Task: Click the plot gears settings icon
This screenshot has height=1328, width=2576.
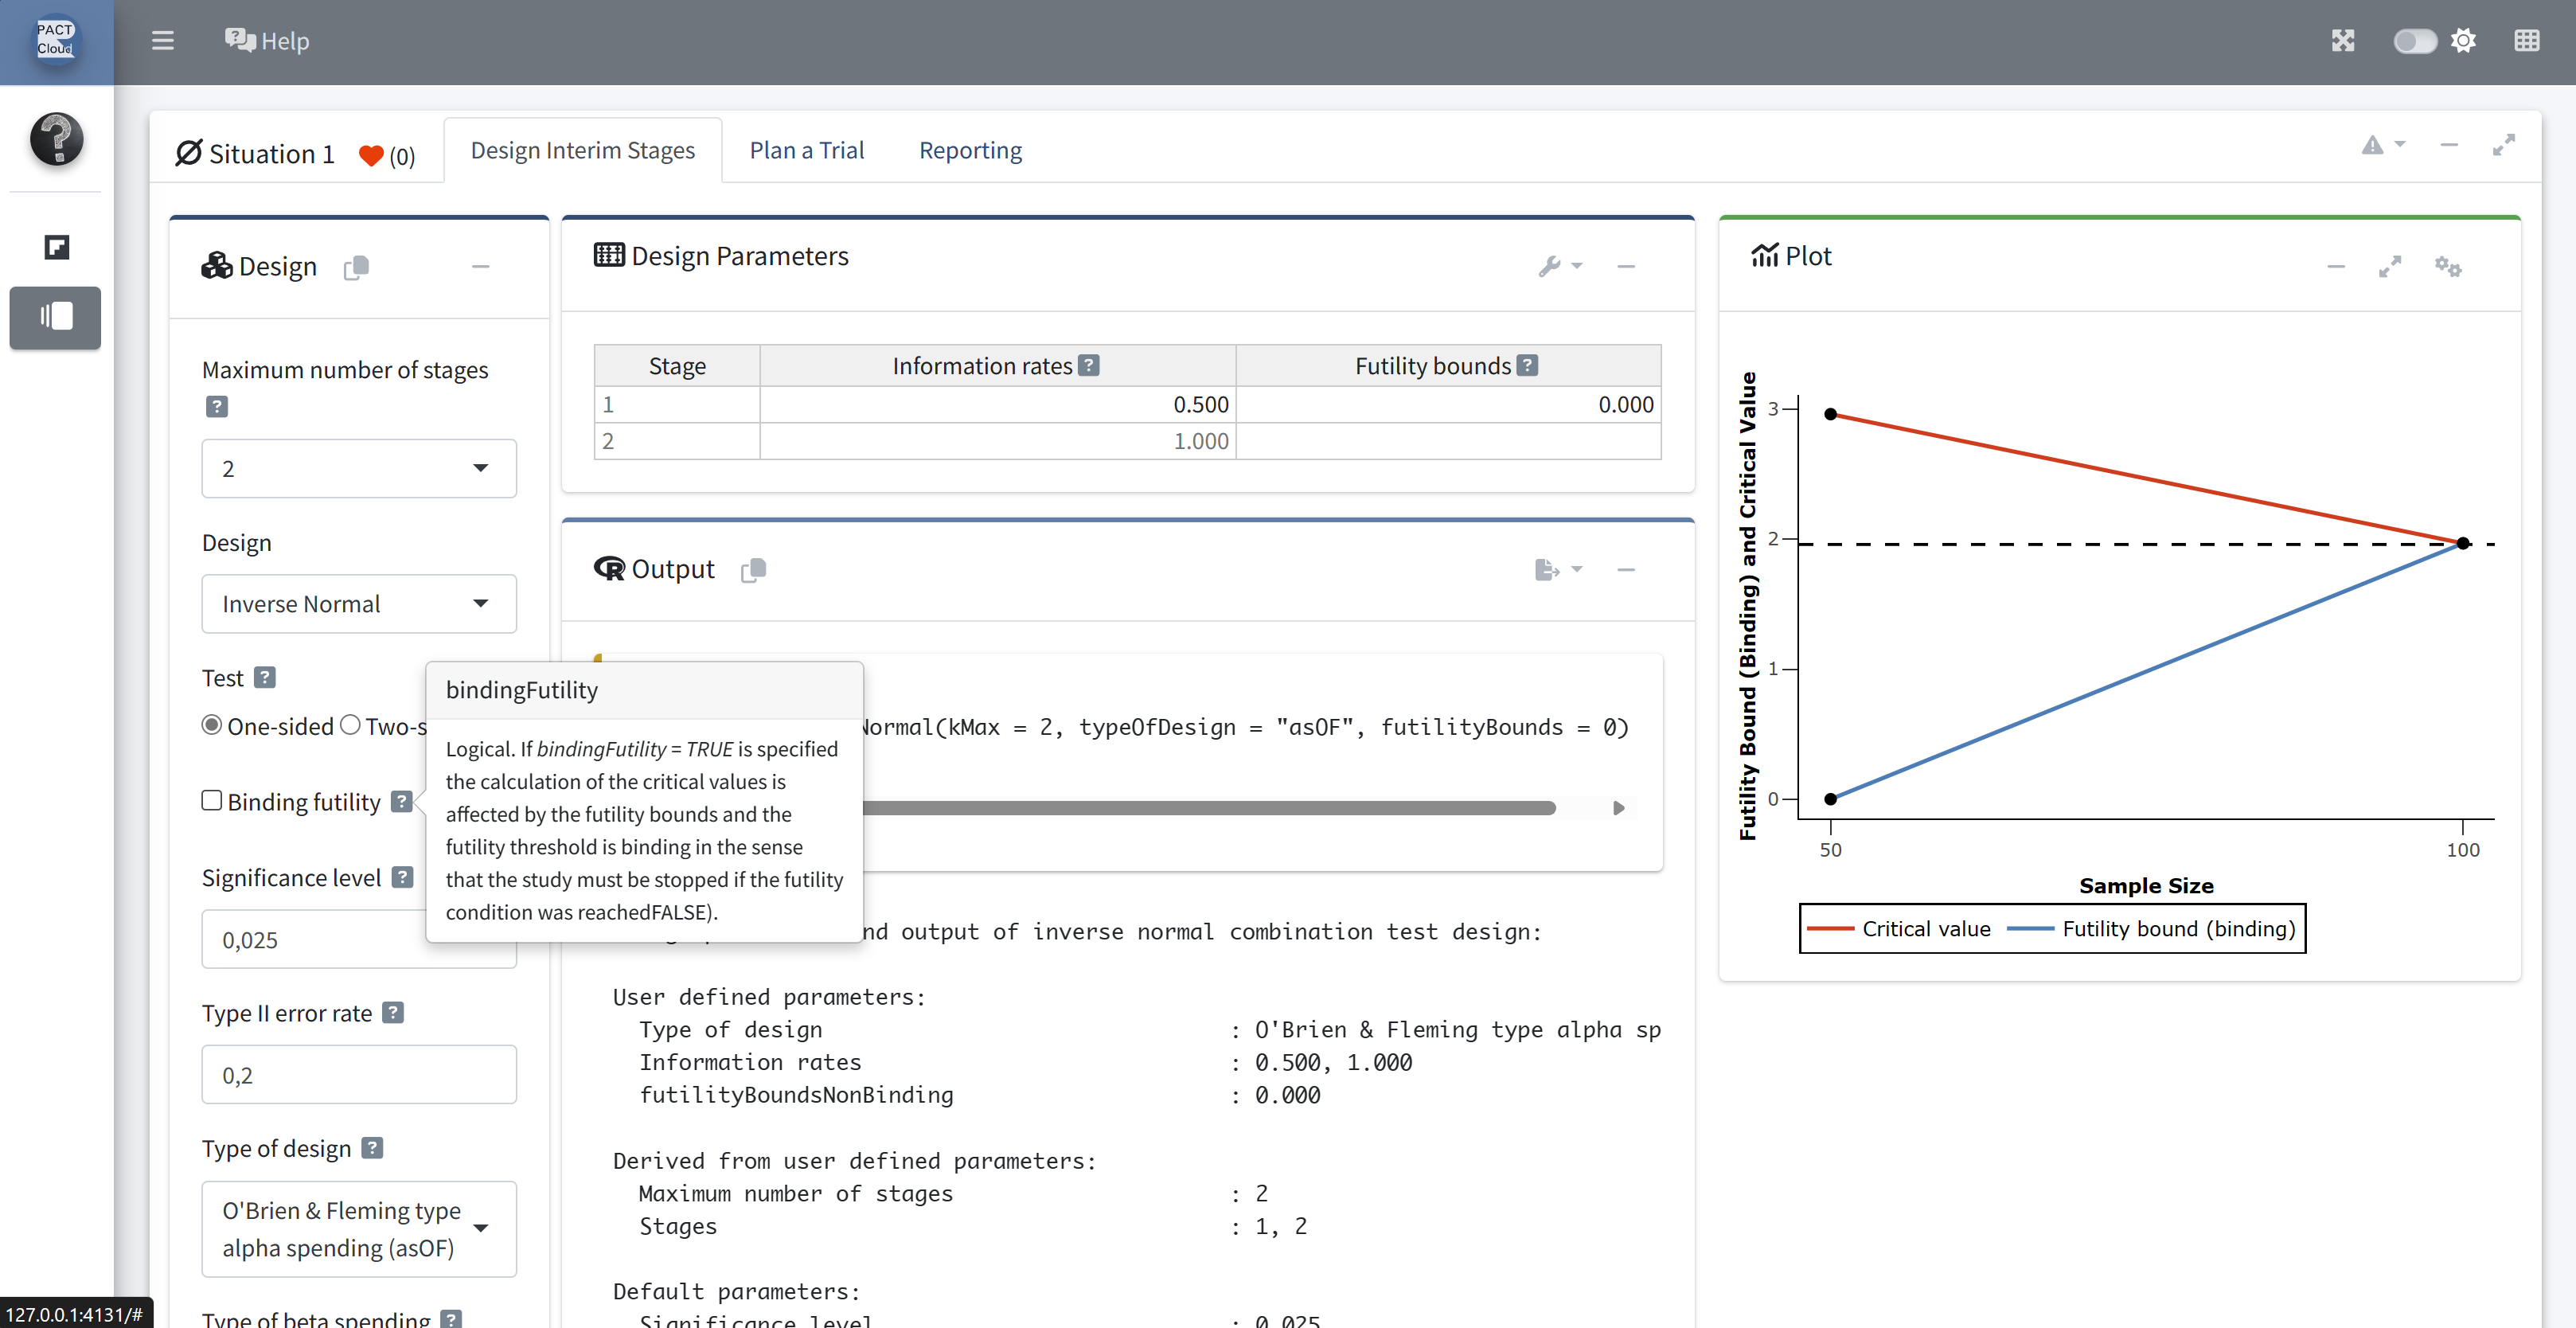Action: [x=2447, y=266]
